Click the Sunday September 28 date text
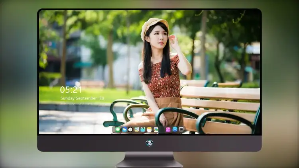This screenshot has height=168, width=299. coord(82,98)
